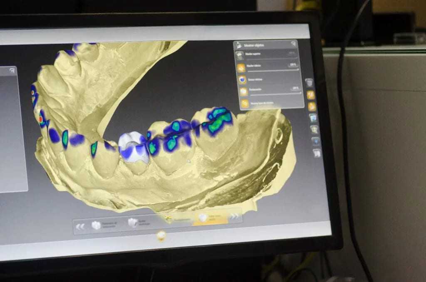Go to next step with forward double-chevron
The width and height of the screenshot is (426, 282).
235,216
